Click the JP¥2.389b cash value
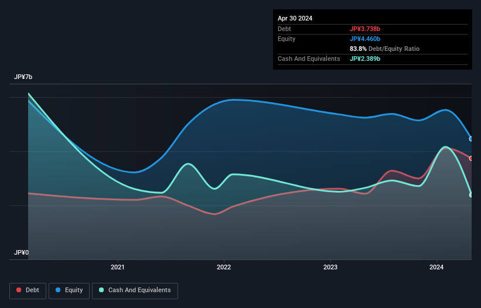Image resolution: width=481 pixels, height=308 pixels. [x=365, y=59]
